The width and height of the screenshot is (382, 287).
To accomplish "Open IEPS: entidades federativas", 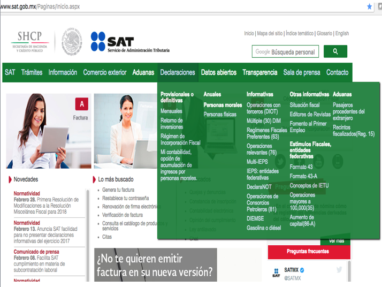I will [263, 175].
